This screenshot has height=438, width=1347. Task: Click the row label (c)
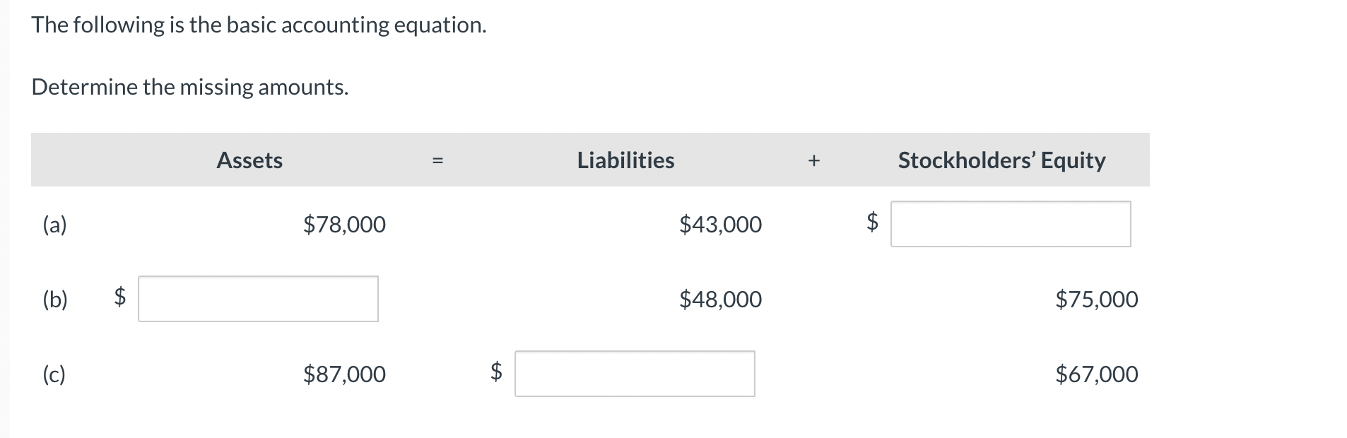tap(53, 375)
